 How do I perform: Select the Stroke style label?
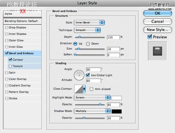13,98
